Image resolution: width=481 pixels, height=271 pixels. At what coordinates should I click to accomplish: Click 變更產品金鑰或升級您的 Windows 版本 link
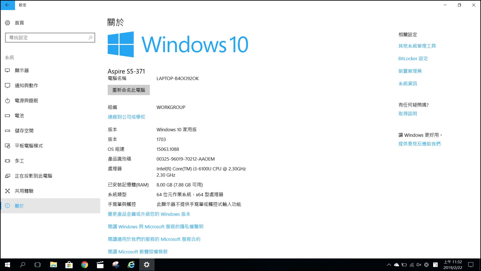point(149,214)
